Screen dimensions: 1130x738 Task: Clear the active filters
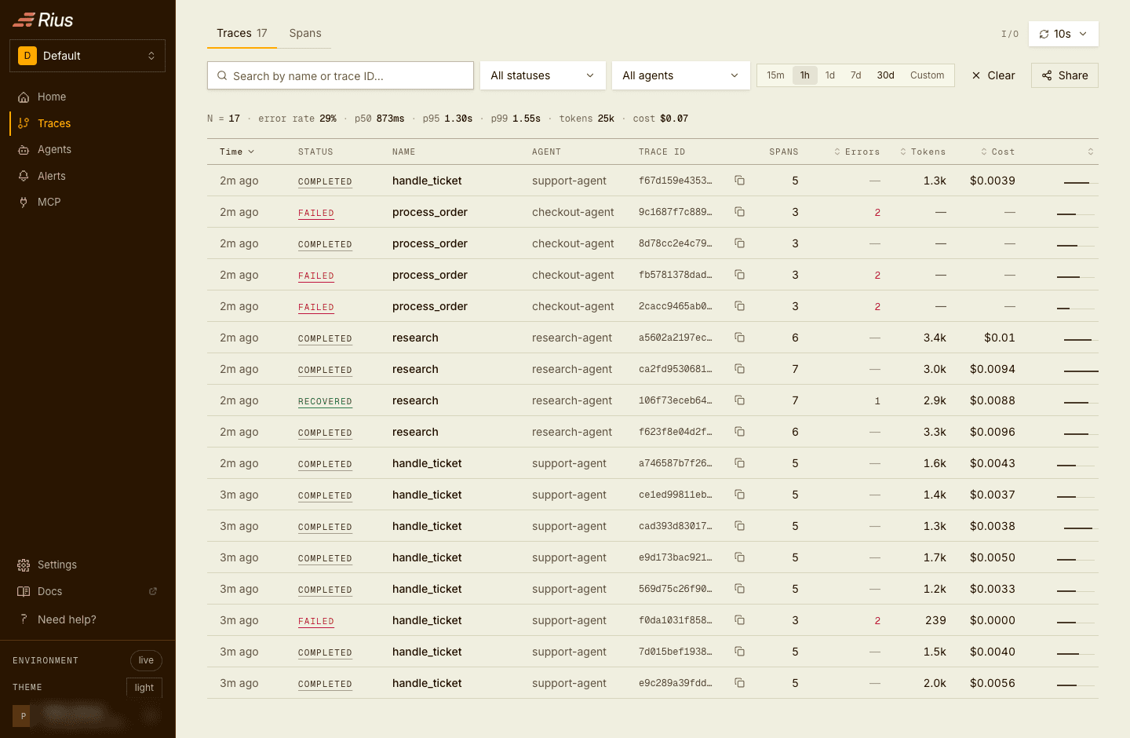993,75
